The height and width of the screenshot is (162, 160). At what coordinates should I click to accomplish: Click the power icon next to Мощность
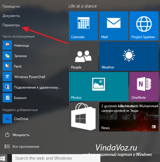click(7, 135)
